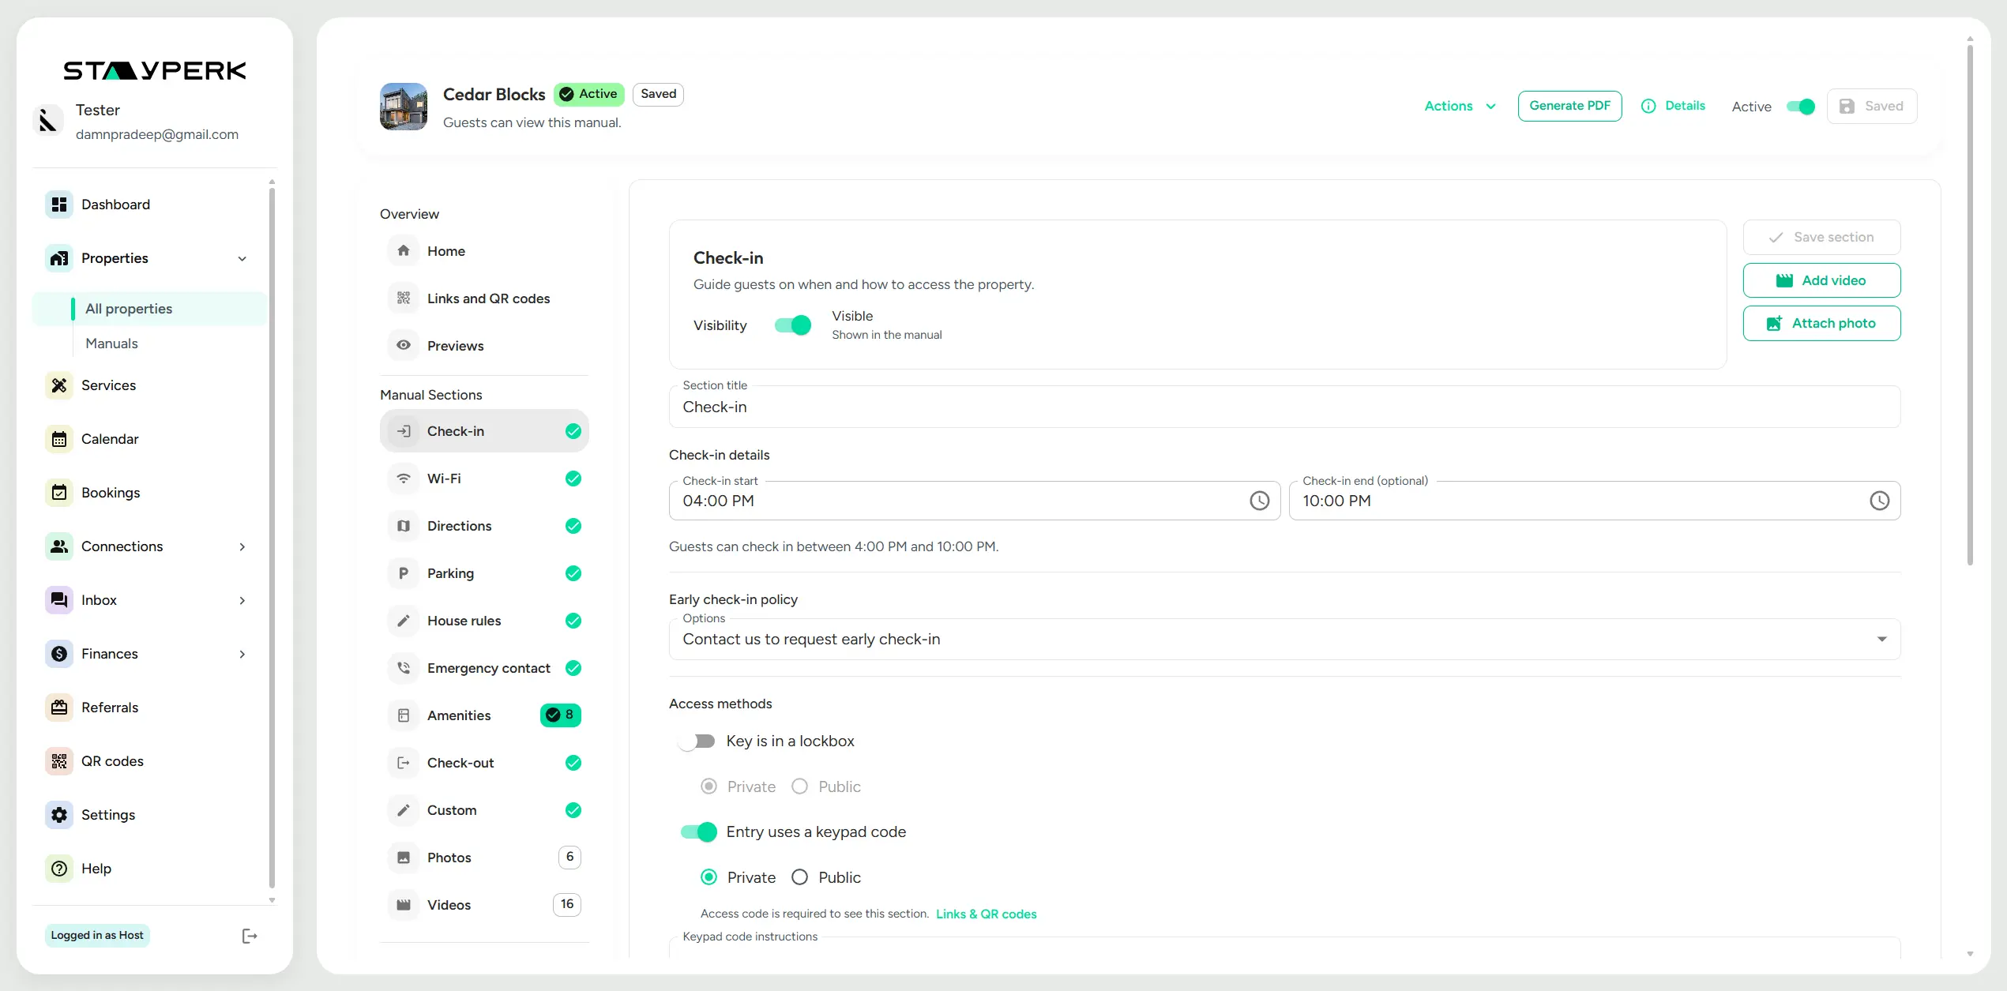This screenshot has width=2007, height=991.
Task: Click the Wi-Fi section icon
Action: click(x=404, y=479)
